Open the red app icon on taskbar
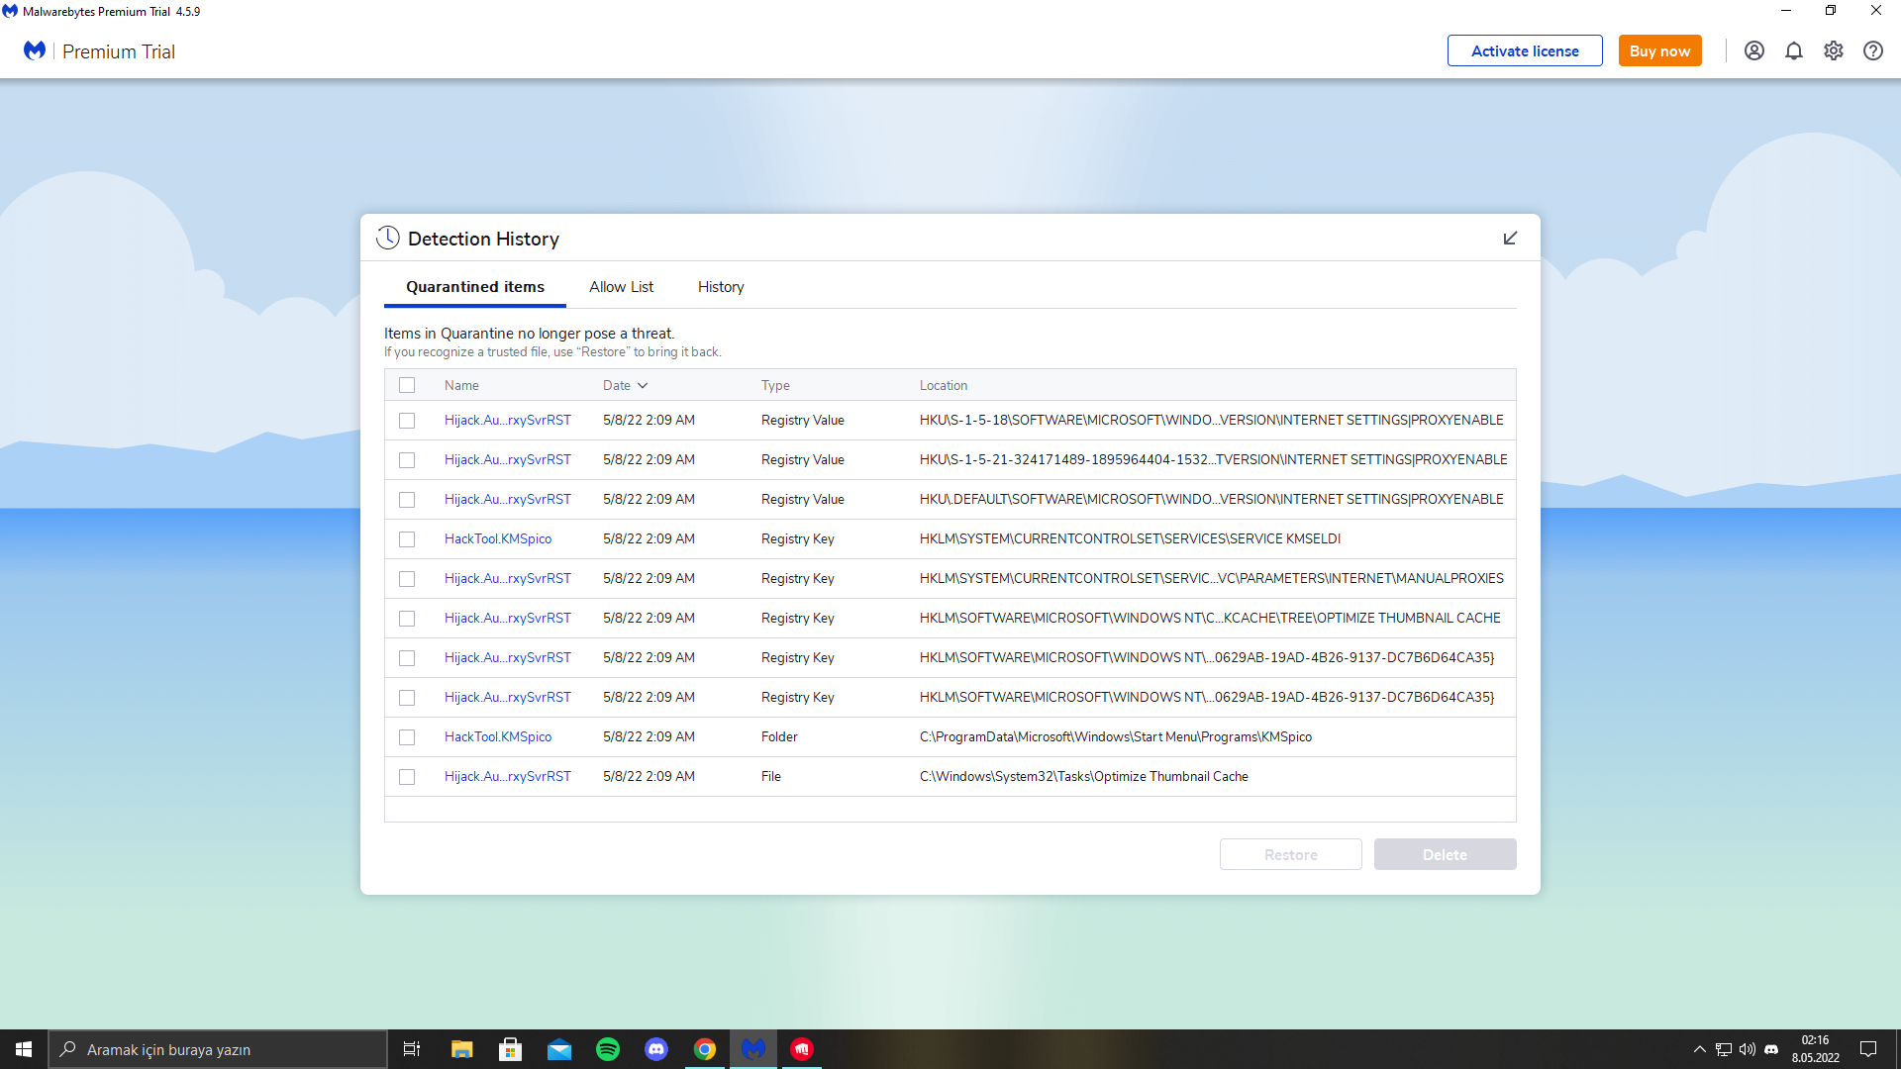 tap(802, 1049)
